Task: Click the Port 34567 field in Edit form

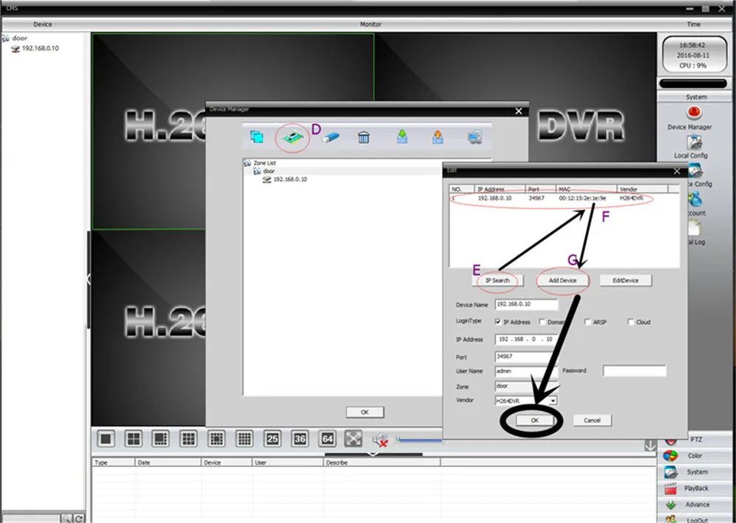Action: point(526,357)
